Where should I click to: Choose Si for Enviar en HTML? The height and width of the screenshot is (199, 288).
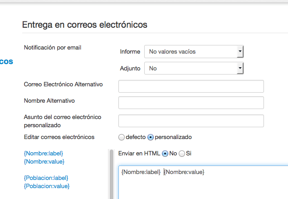point(182,154)
